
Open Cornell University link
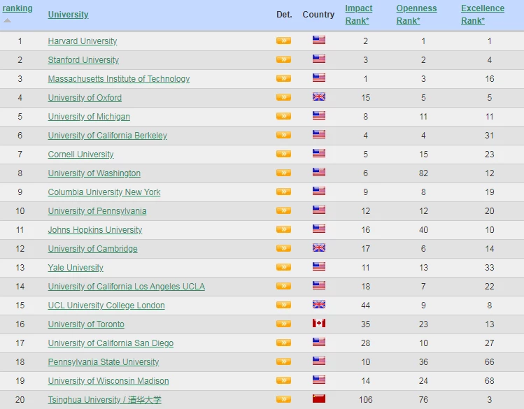tap(81, 155)
